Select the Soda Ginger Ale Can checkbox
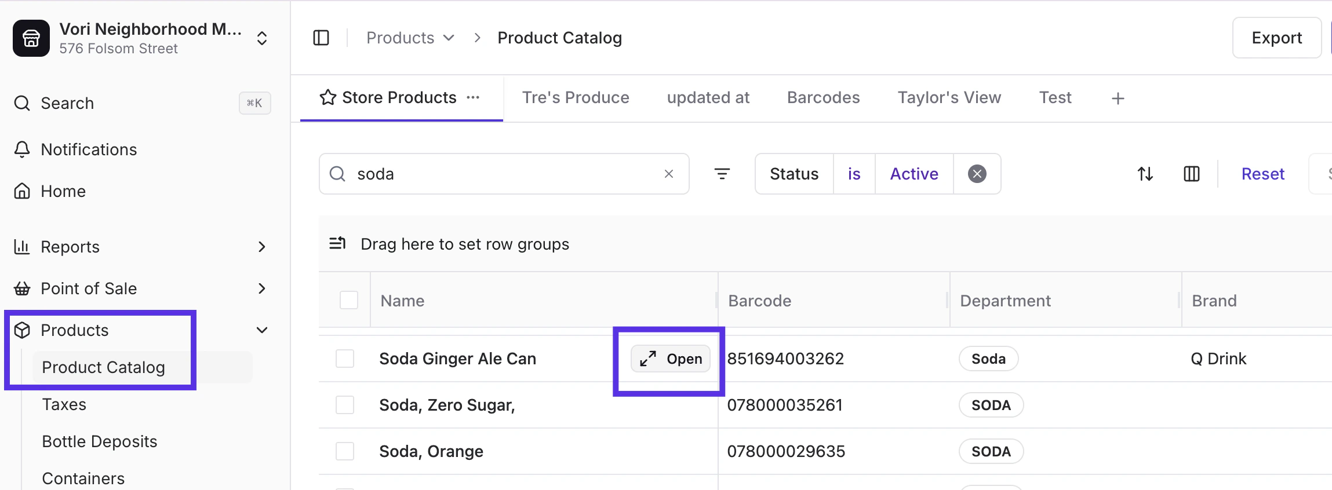The height and width of the screenshot is (490, 1332). point(345,359)
